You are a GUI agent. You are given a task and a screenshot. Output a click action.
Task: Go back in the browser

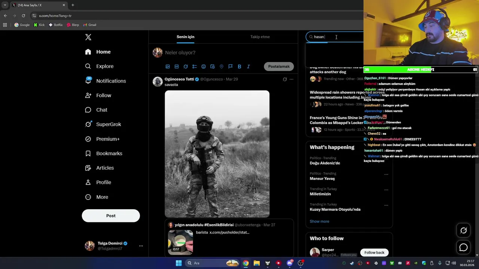point(5,16)
